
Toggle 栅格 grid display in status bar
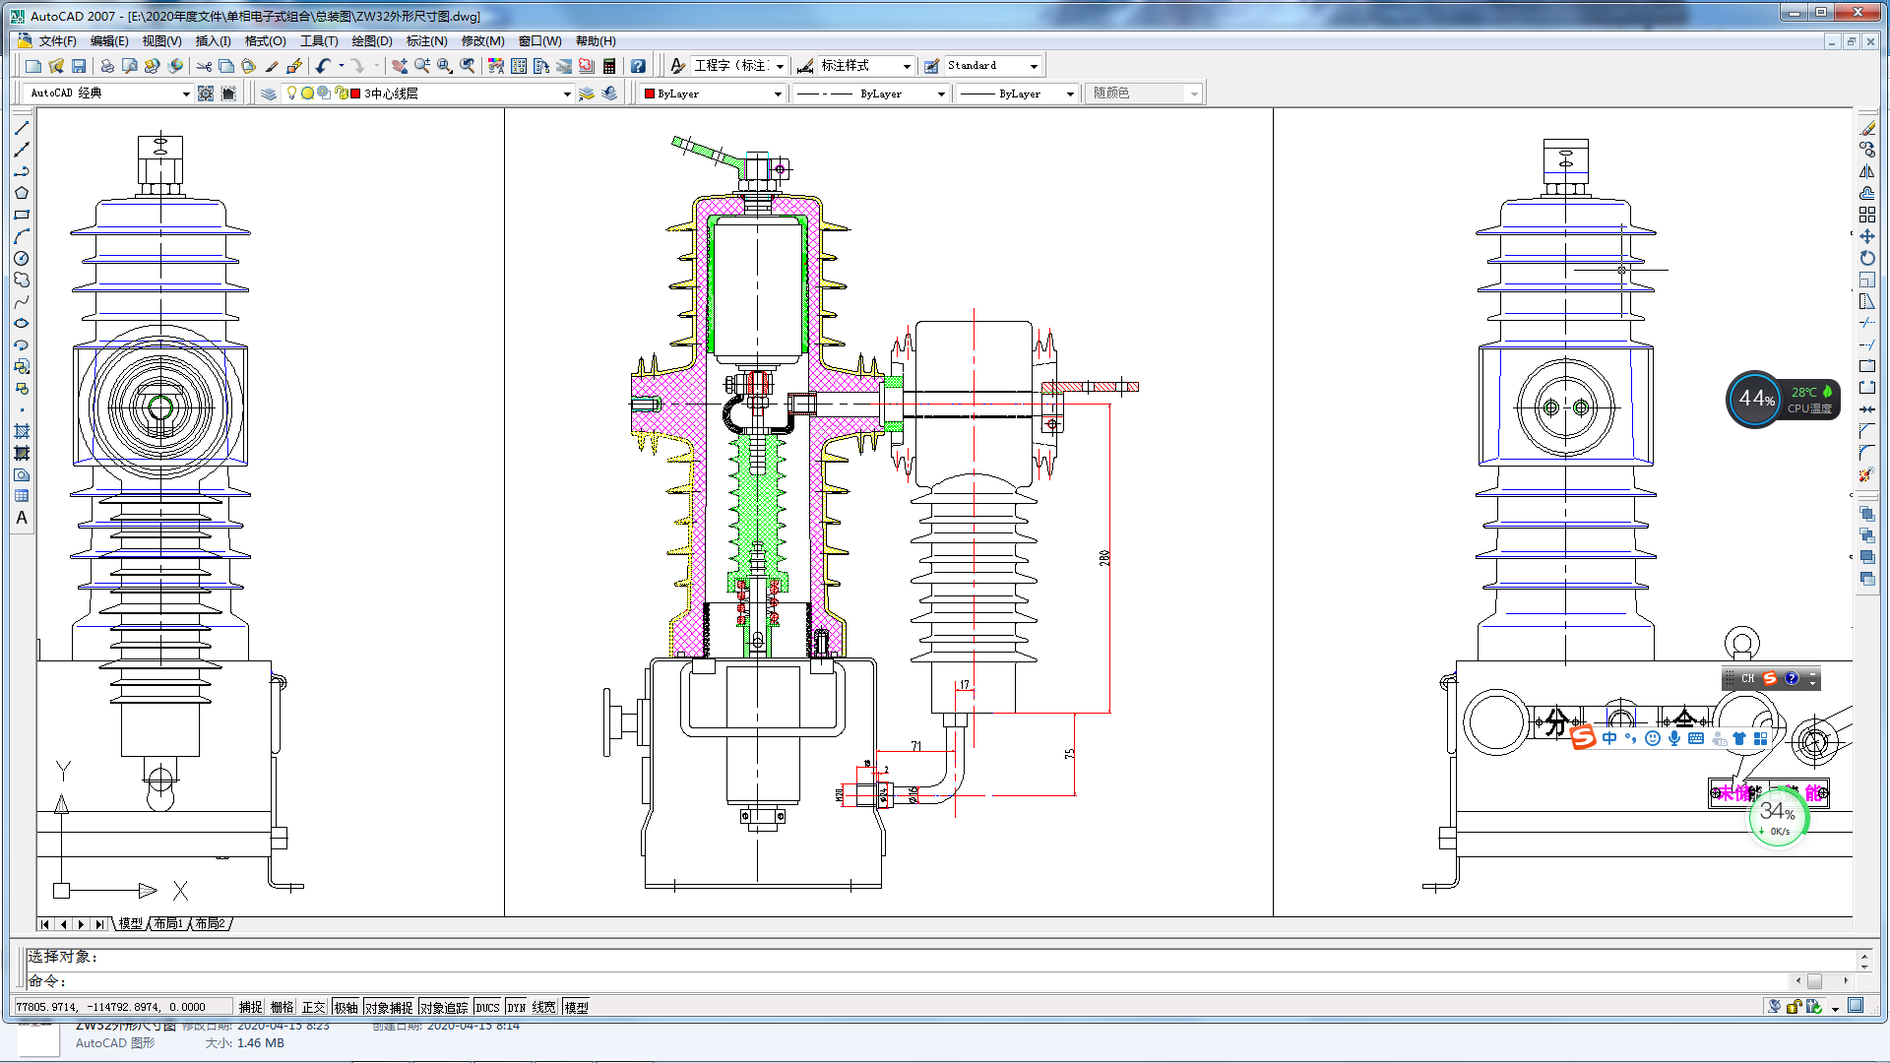click(282, 1007)
